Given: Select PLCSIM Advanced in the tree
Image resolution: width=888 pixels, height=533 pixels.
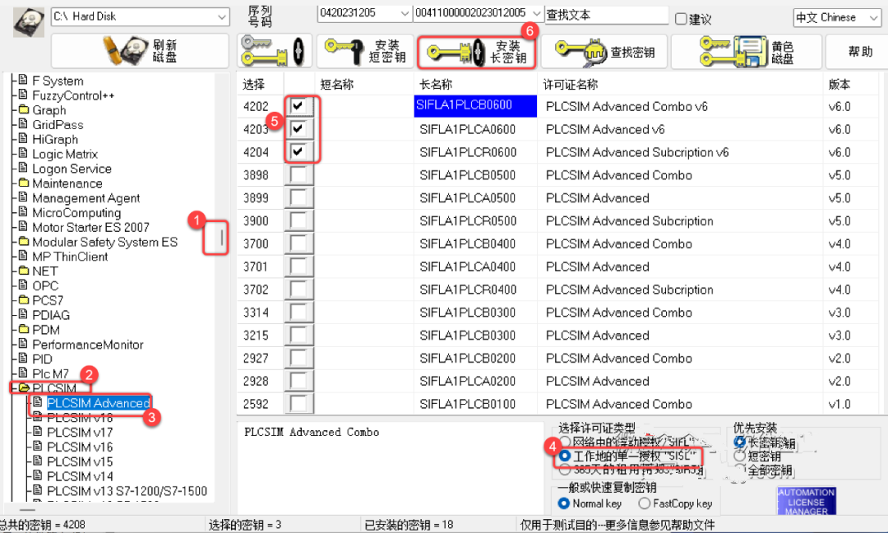Looking at the screenshot, I should click(x=99, y=403).
